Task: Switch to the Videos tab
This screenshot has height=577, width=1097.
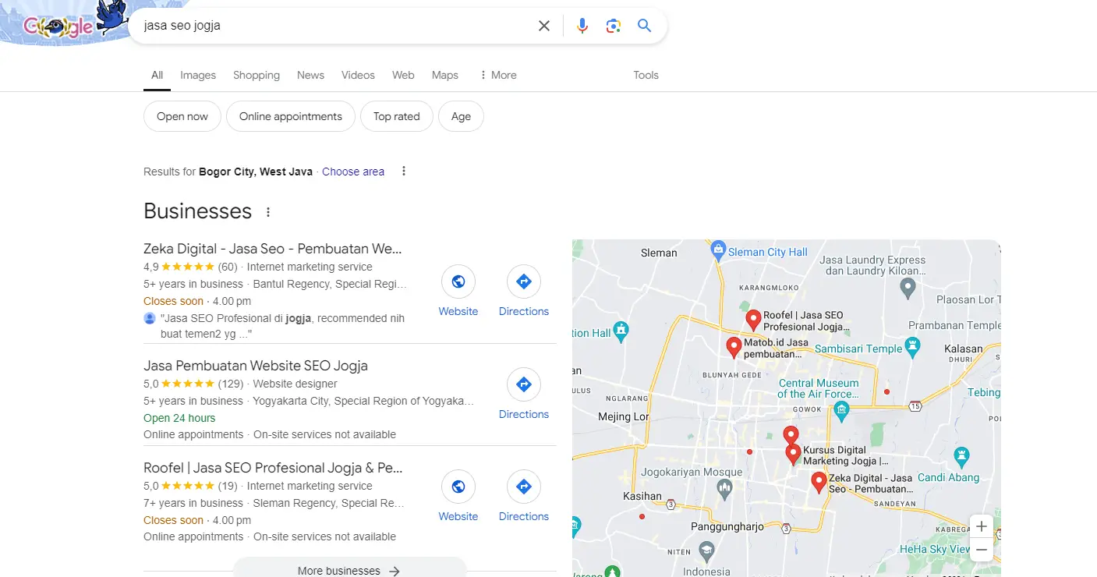Action: [x=358, y=75]
